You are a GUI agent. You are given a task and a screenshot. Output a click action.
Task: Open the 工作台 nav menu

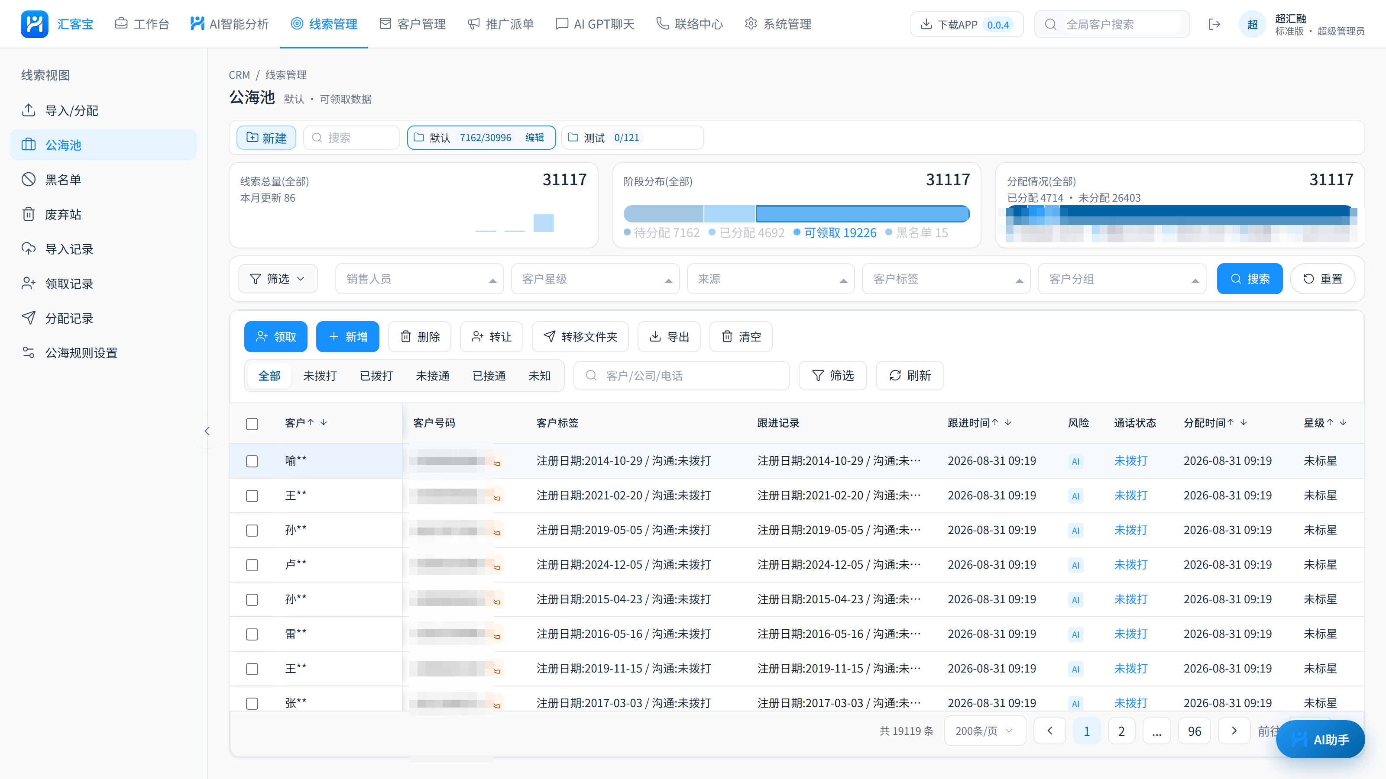142,24
